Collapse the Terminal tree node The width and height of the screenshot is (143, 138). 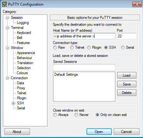point(7,28)
